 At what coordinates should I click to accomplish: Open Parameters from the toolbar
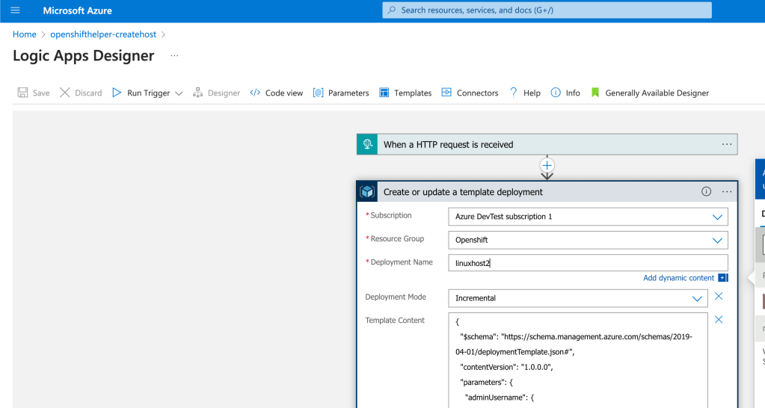(x=341, y=93)
